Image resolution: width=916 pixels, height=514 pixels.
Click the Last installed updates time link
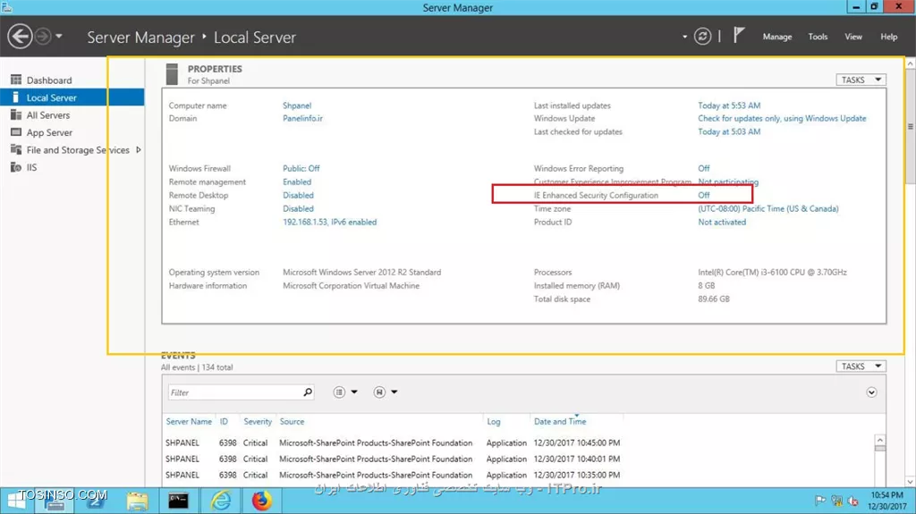click(x=729, y=105)
